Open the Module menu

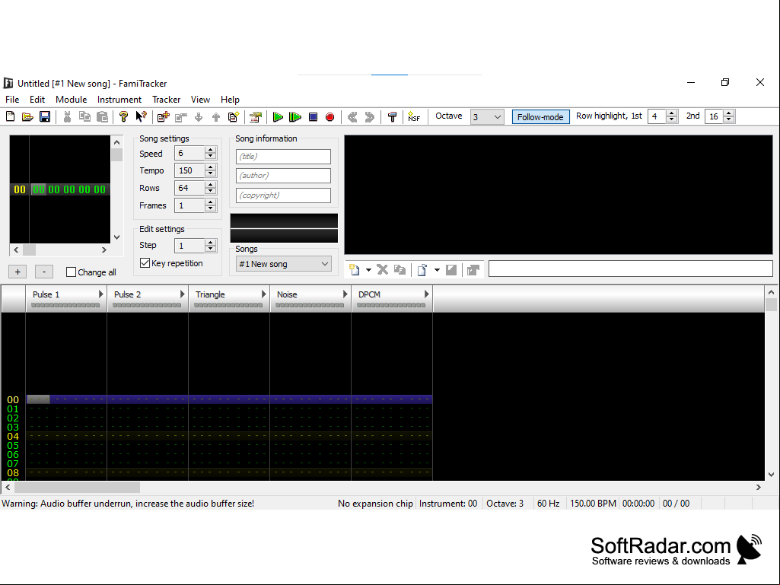(71, 100)
